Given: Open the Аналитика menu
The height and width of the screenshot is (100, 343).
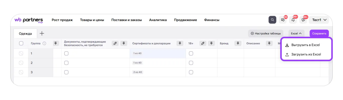Looking at the screenshot, I should 158,20.
